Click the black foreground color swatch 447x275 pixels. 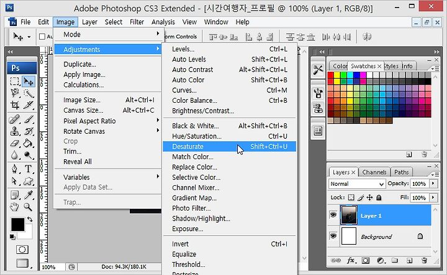[17, 224]
